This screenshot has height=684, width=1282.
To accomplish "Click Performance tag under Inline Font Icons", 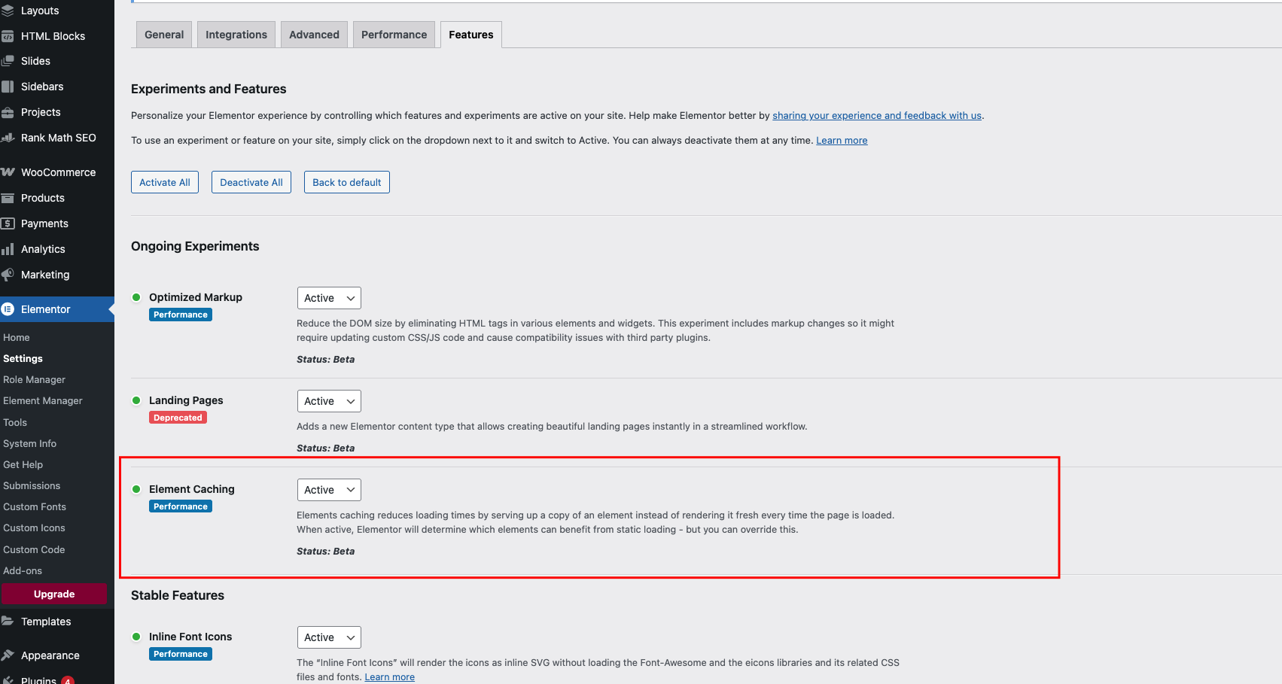I will (x=181, y=654).
